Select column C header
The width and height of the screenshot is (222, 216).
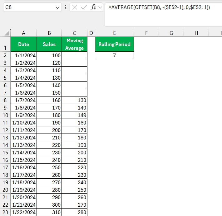click(75, 33)
